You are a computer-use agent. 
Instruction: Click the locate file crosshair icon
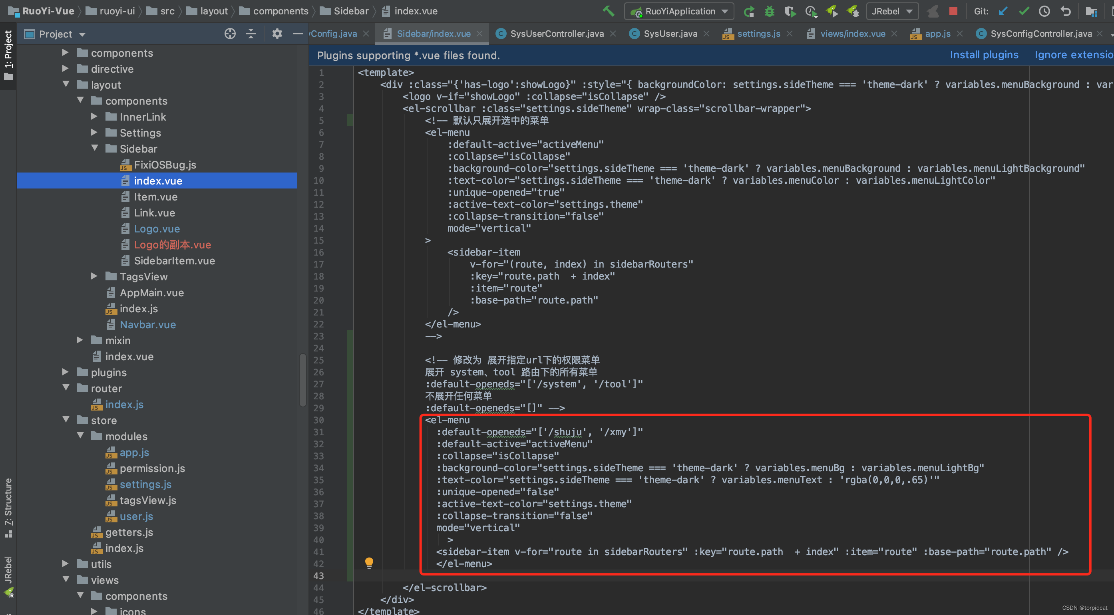(x=230, y=34)
